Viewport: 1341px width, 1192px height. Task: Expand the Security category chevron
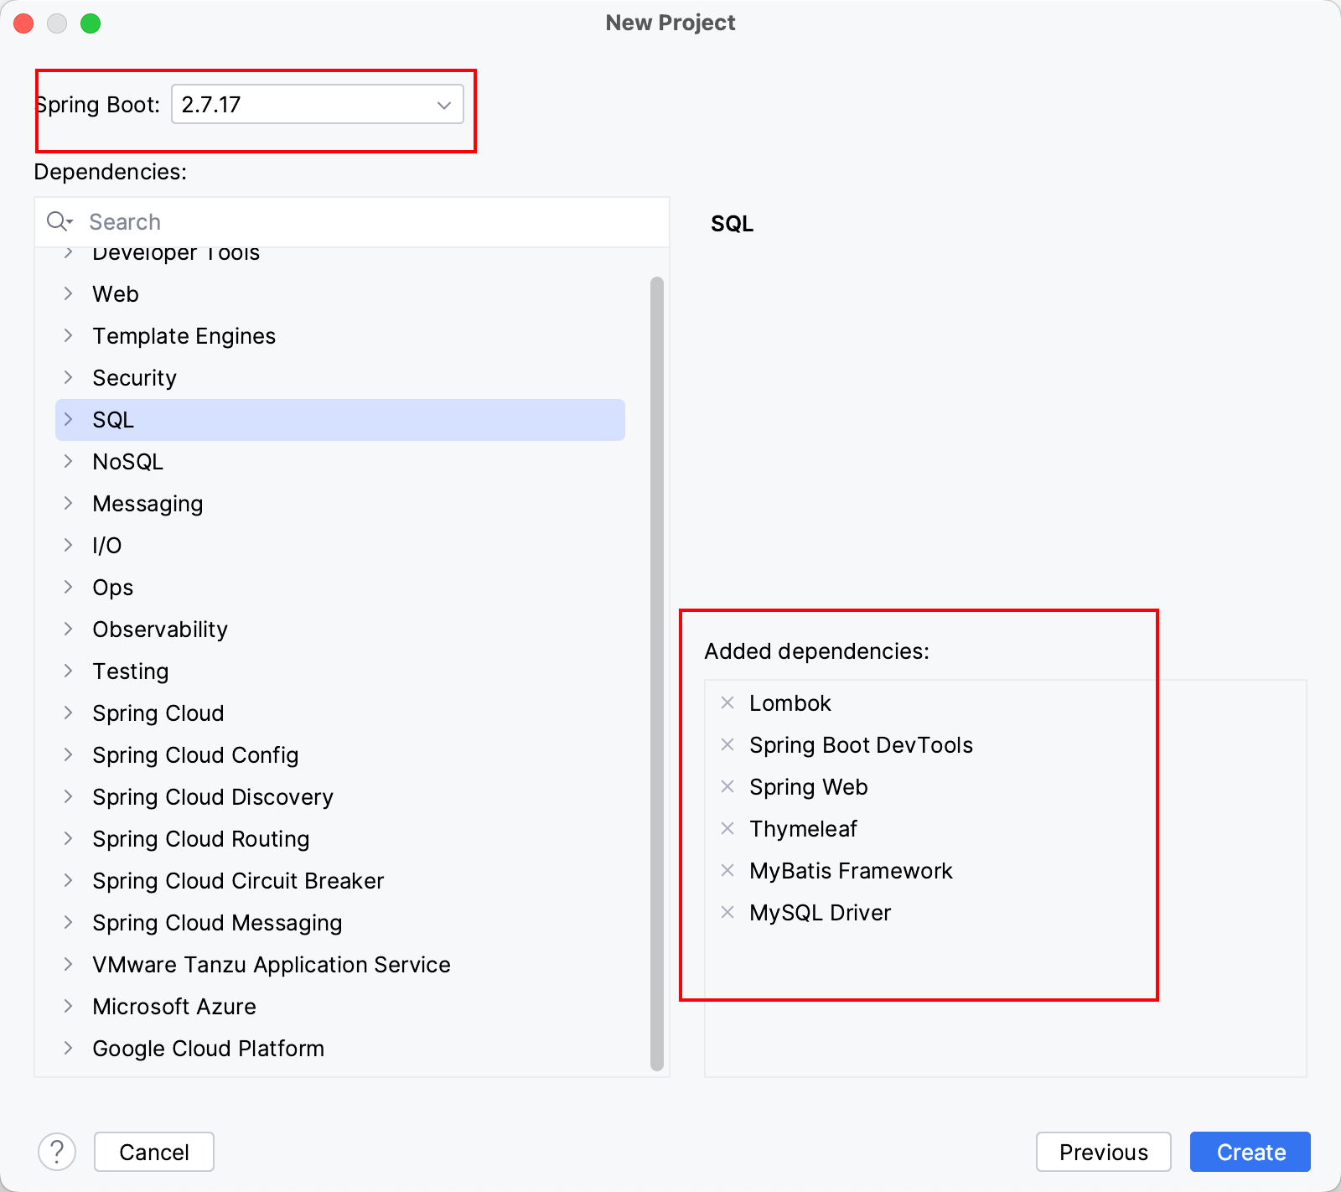(x=69, y=377)
